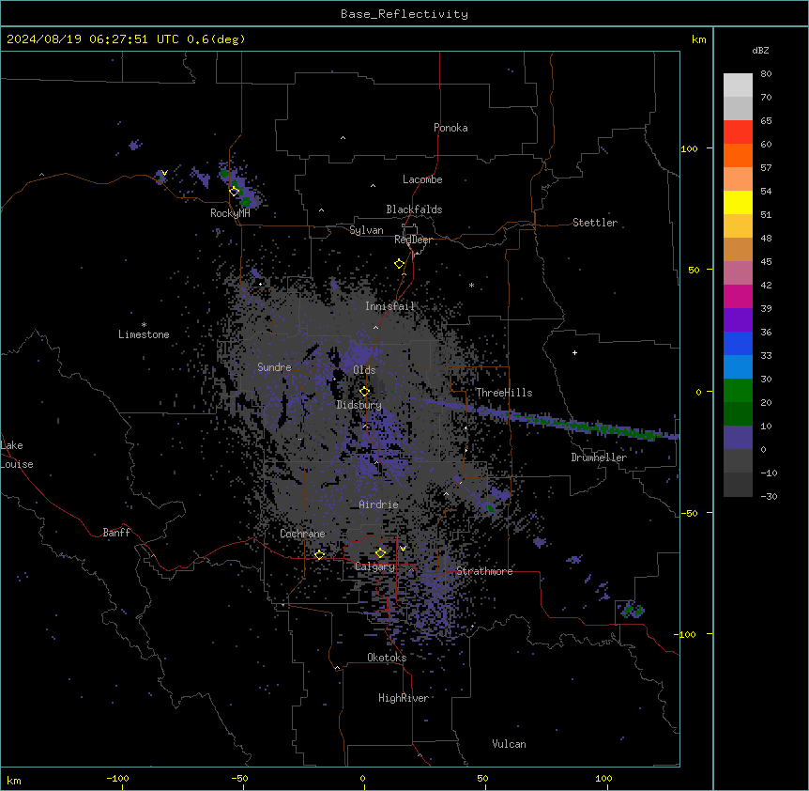
Task: Click the Lake Louise label
Action: [17, 455]
